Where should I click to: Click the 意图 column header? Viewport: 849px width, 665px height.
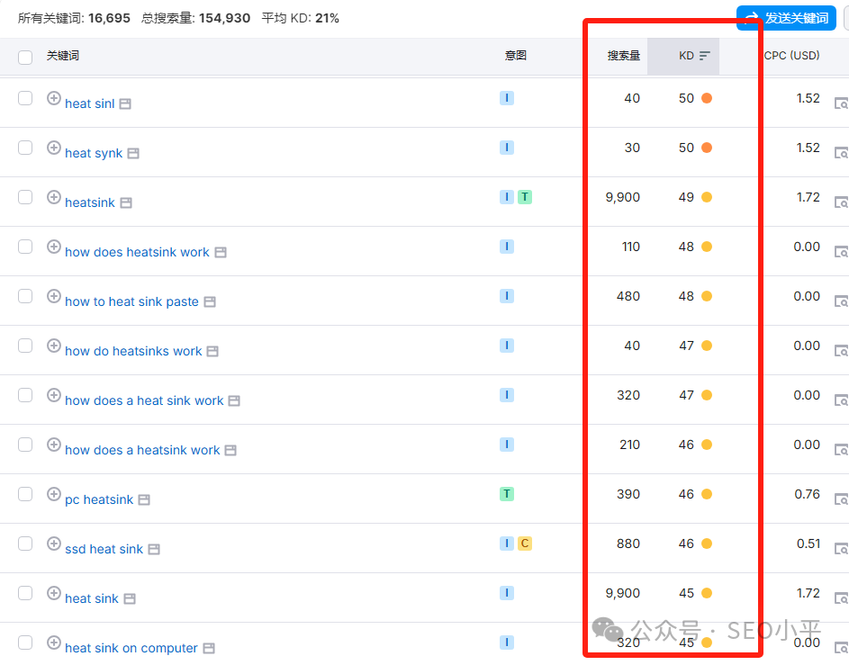click(x=515, y=55)
